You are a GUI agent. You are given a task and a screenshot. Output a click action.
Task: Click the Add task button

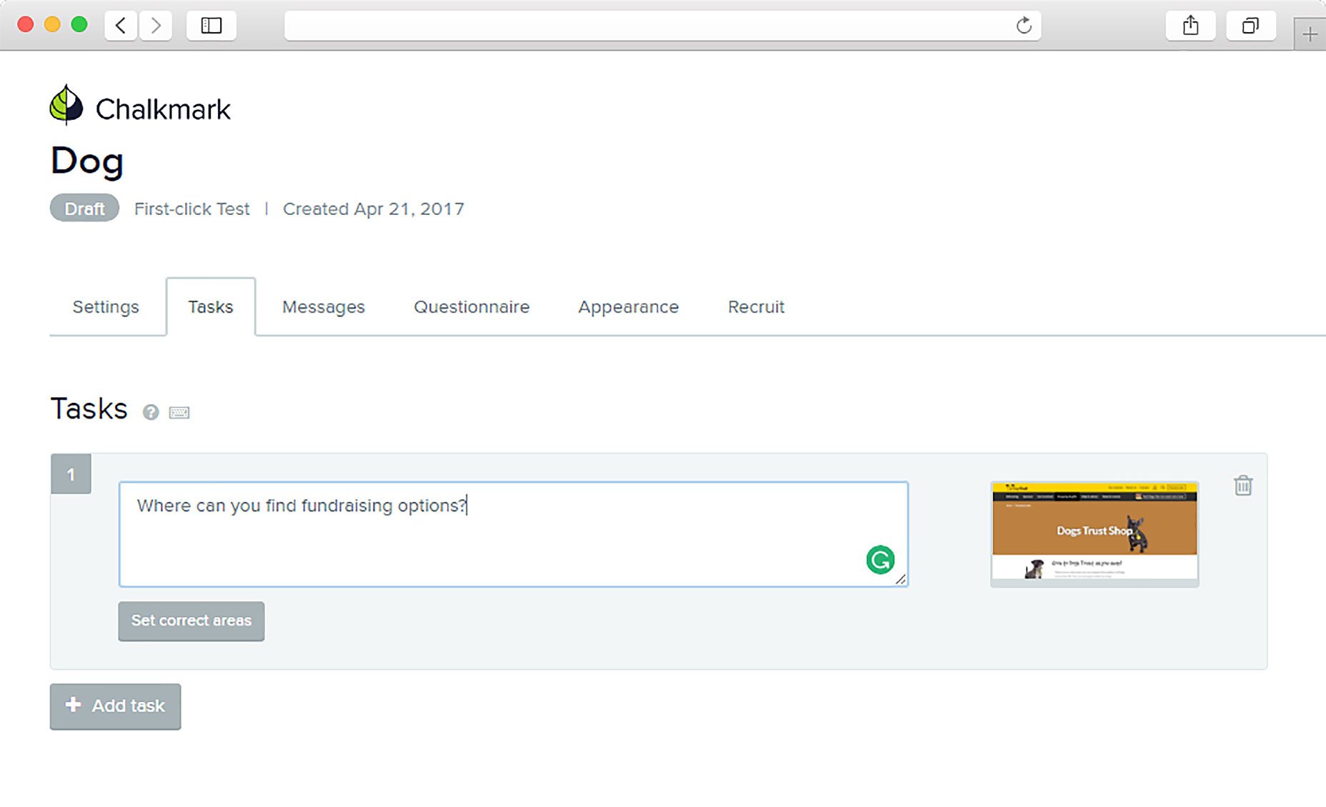[115, 706]
